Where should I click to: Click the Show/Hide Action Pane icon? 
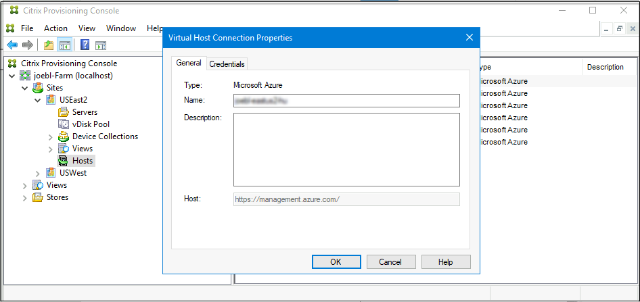point(101,45)
